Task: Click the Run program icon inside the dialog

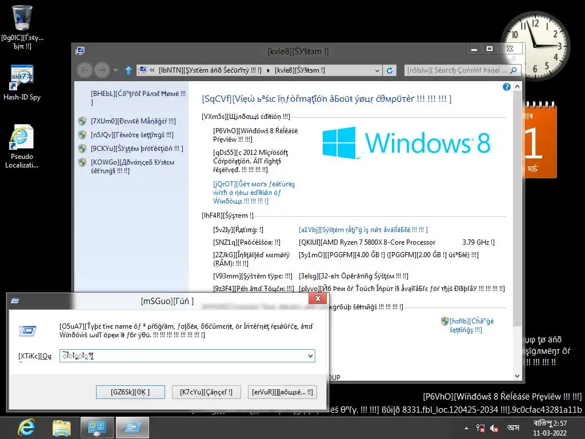Action: pos(27,331)
